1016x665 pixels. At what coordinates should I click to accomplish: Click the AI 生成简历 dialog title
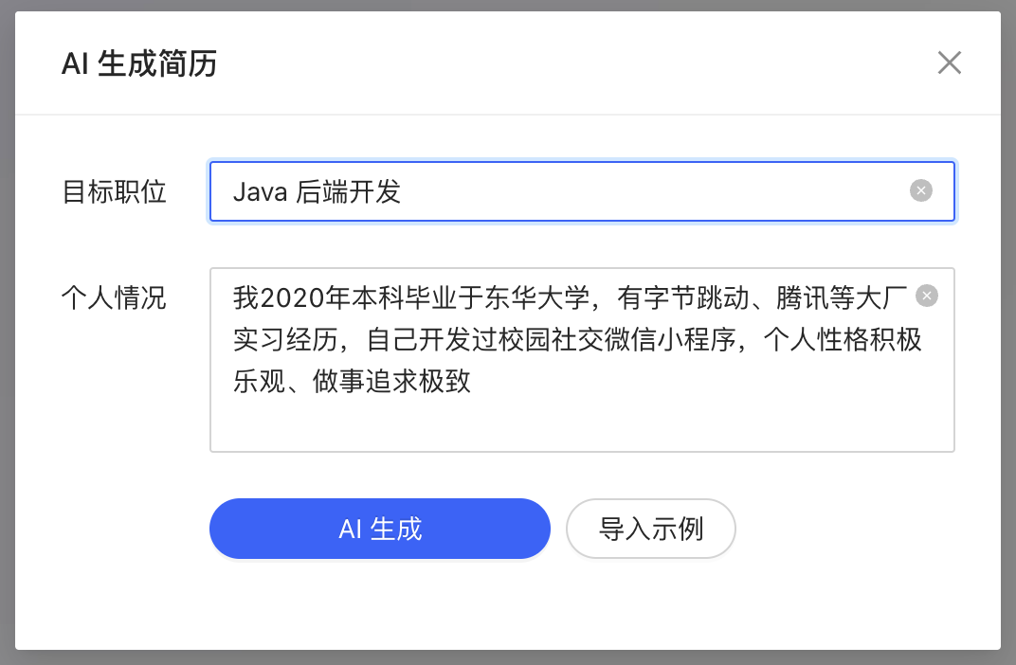(139, 63)
